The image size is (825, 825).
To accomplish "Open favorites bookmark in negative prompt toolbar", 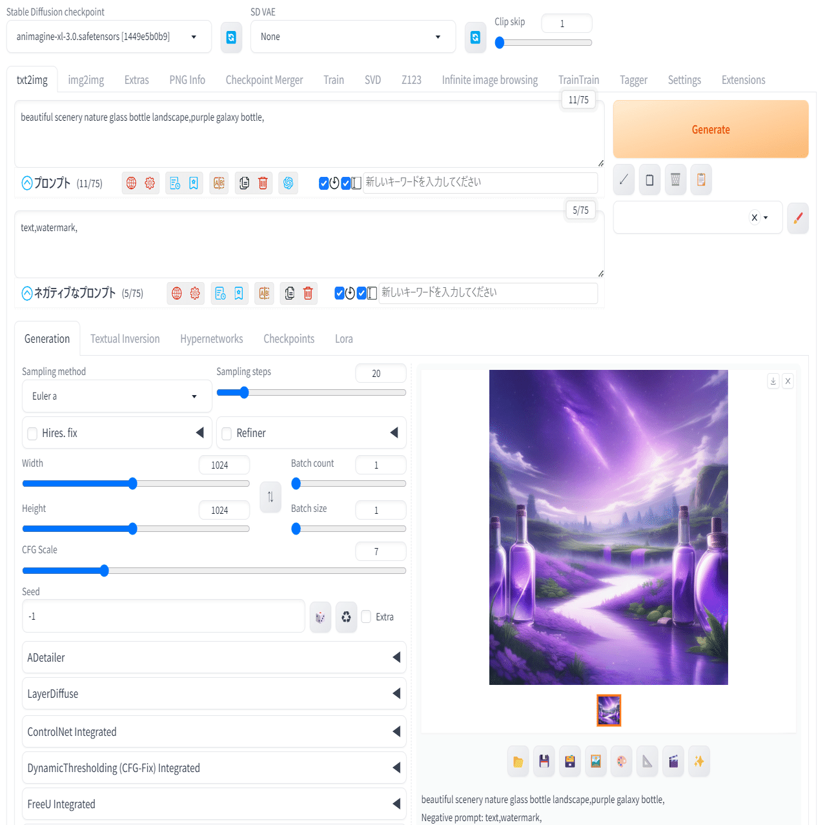I will pyautogui.click(x=239, y=294).
